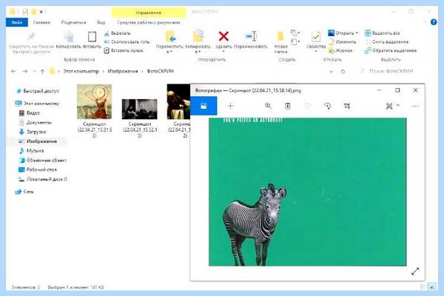Refresh the folder view icon
Viewport: 444px width, 296px height.
pos(343,71)
